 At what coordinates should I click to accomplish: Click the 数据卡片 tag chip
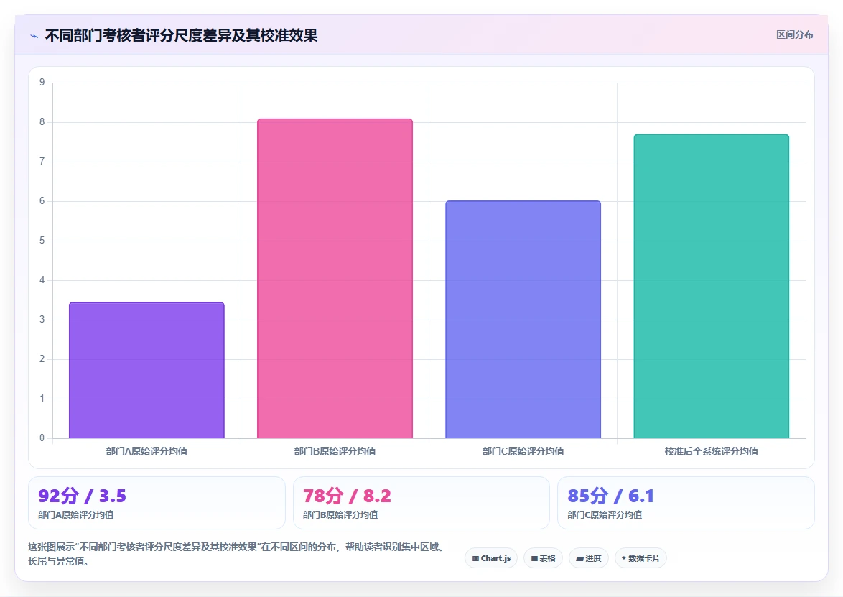(641, 558)
